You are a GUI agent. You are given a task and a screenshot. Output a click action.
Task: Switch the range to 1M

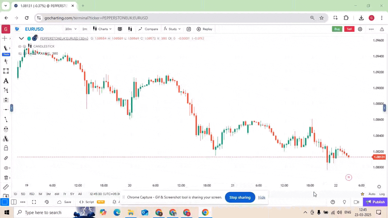tap(40, 194)
